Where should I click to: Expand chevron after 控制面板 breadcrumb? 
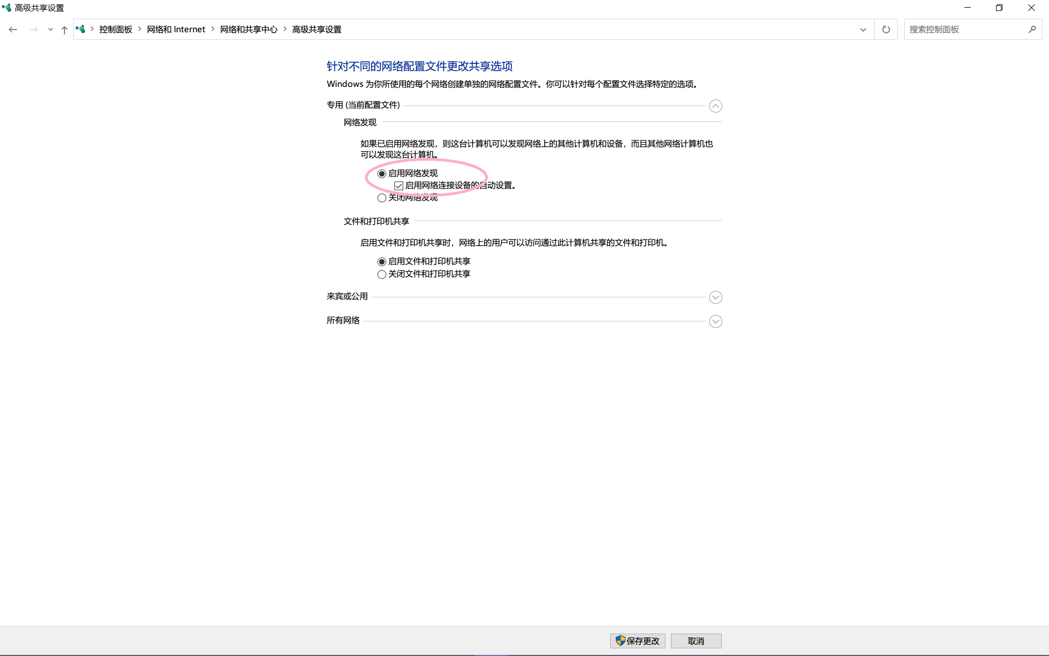[x=140, y=30]
